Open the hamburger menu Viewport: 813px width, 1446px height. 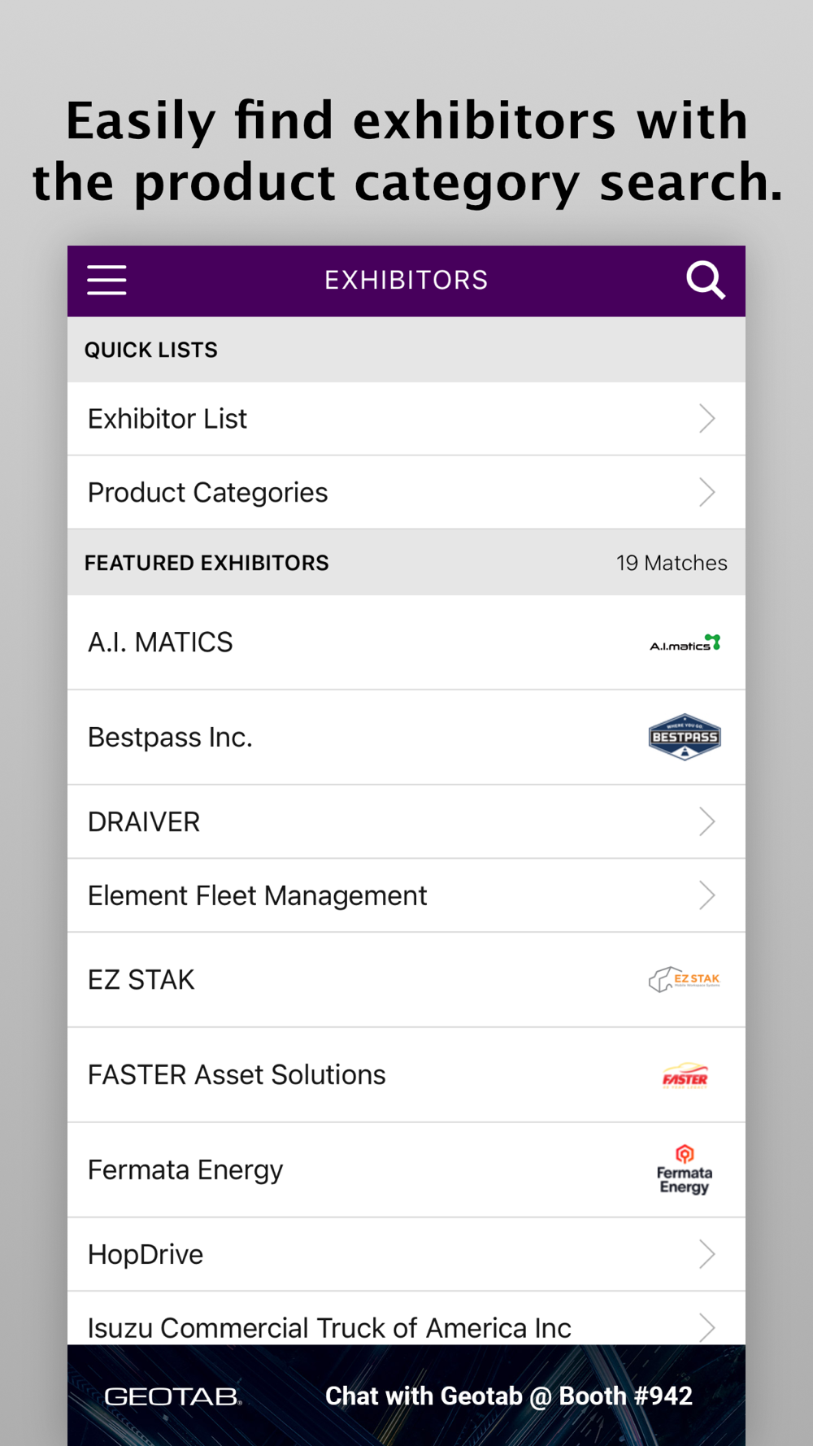coord(107,280)
